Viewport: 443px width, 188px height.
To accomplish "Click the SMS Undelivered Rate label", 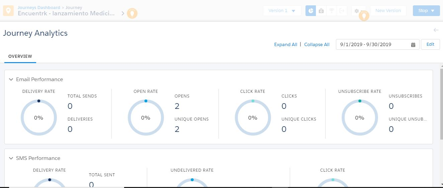I will [x=192, y=170].
